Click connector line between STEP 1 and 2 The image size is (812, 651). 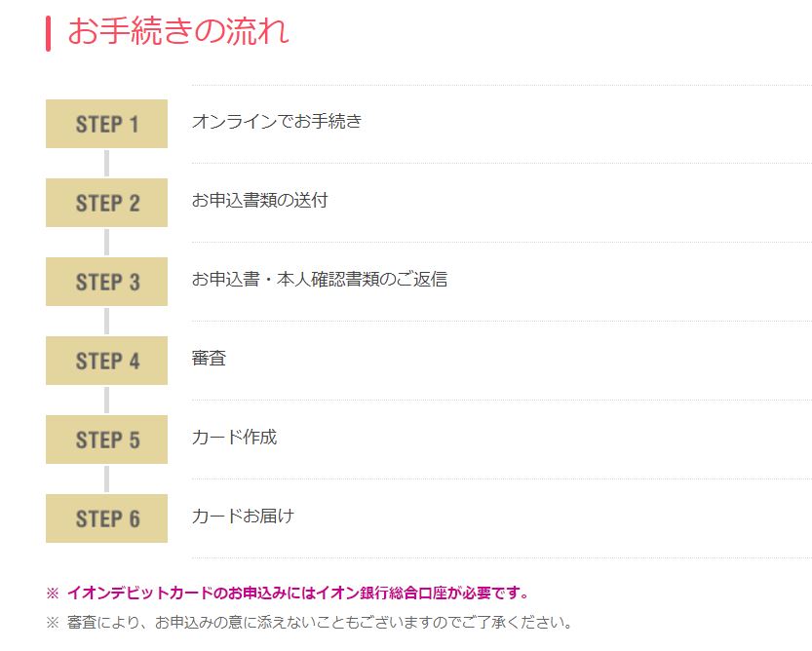106,163
